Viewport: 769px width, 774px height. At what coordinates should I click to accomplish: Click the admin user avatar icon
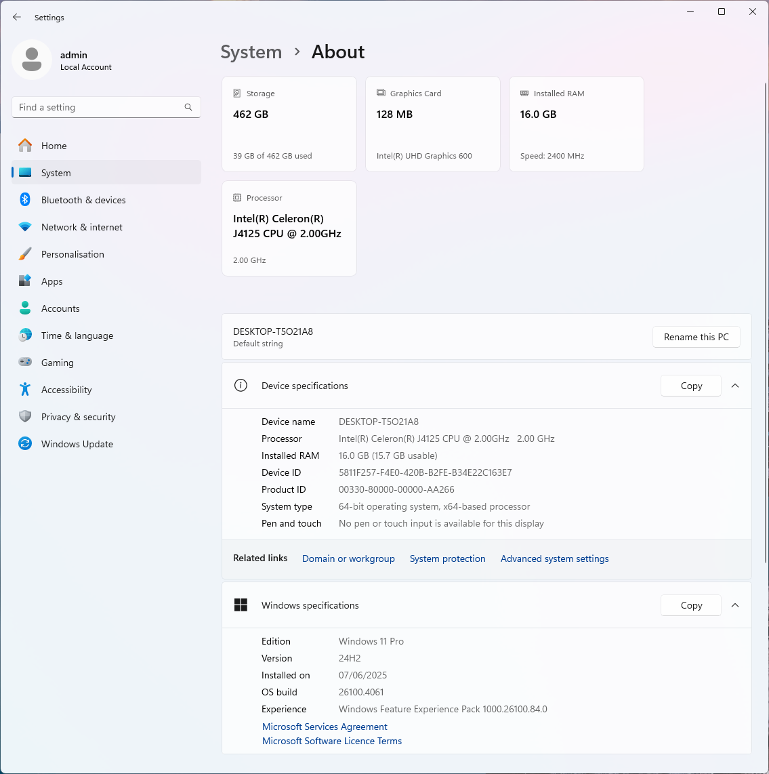32,60
